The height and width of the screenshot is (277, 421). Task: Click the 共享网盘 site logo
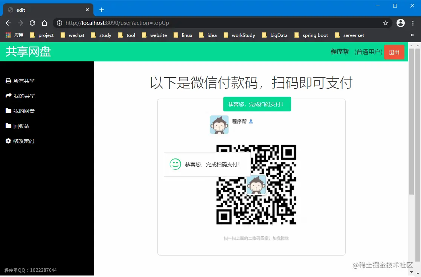click(28, 52)
